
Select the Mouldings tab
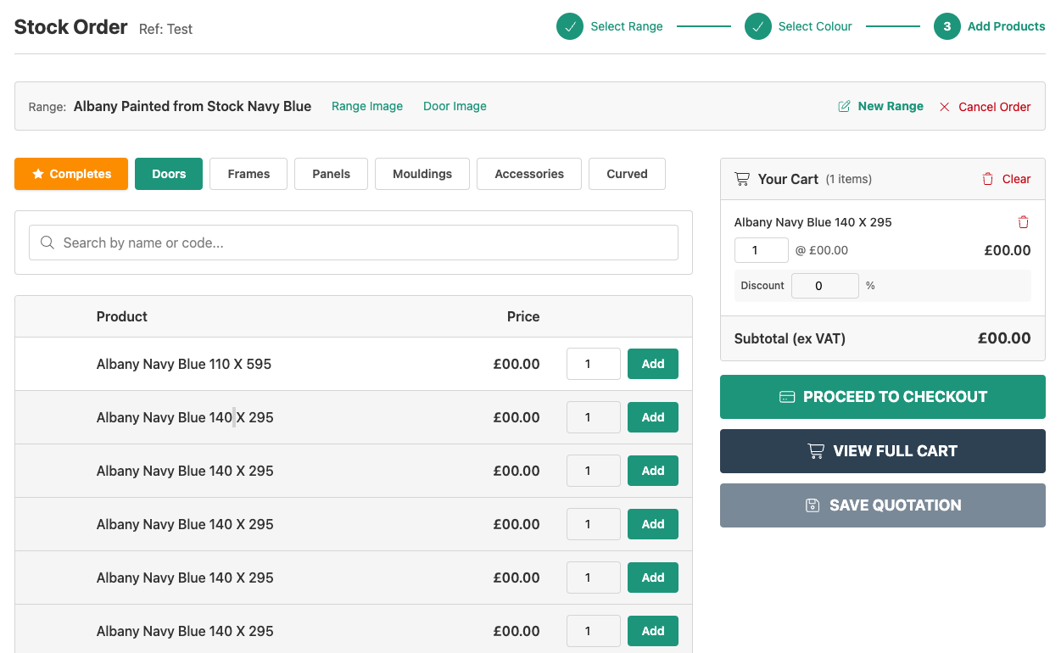click(x=422, y=174)
